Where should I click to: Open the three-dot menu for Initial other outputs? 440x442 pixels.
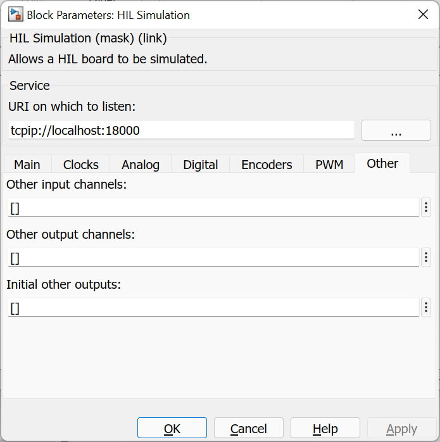click(x=426, y=308)
